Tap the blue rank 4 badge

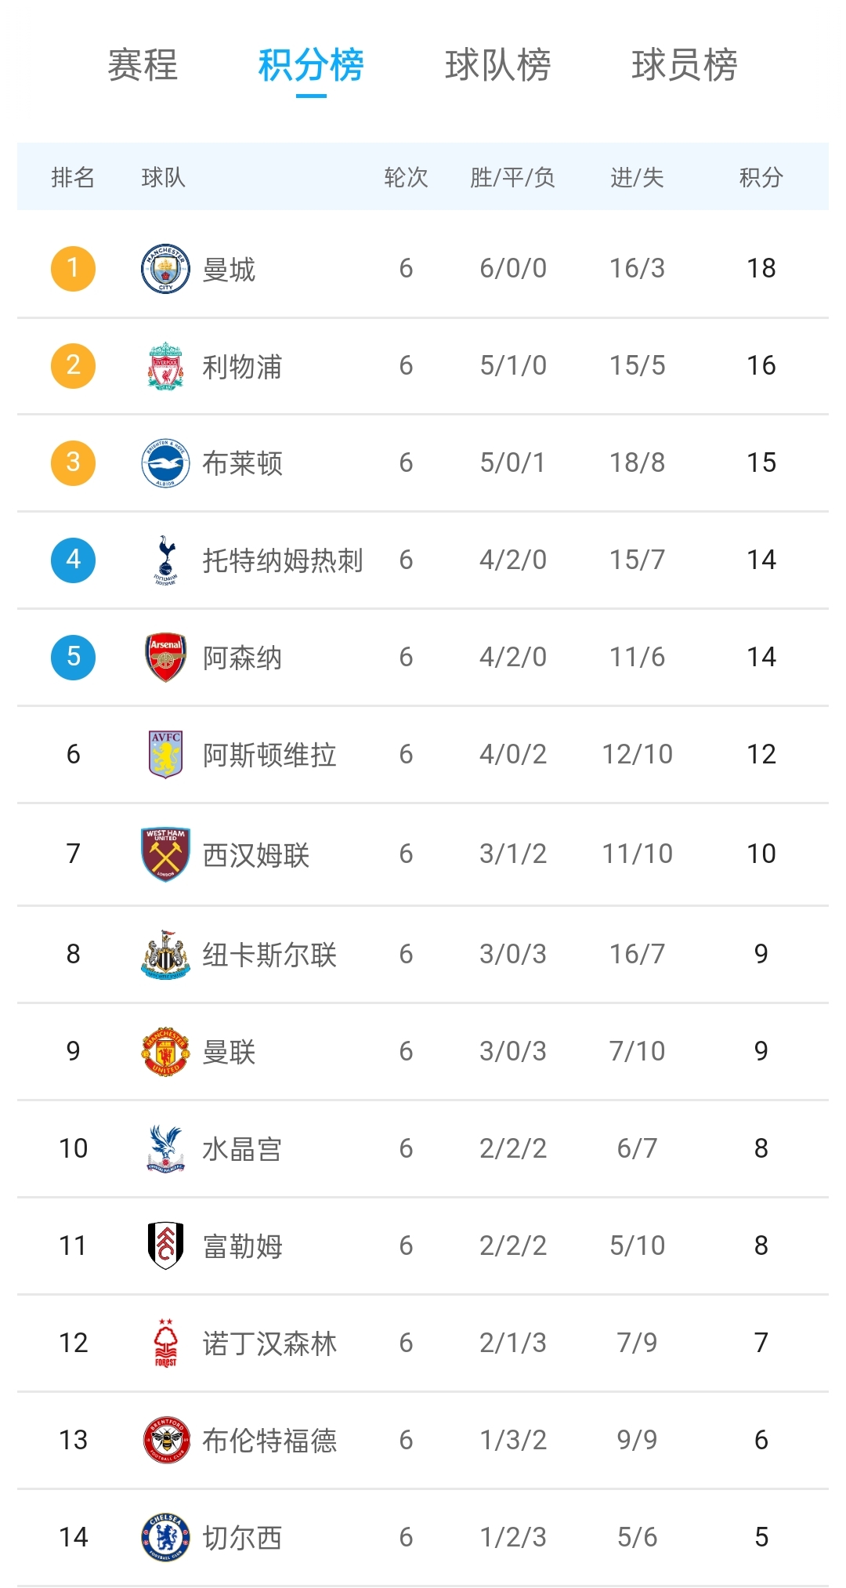[x=73, y=560]
